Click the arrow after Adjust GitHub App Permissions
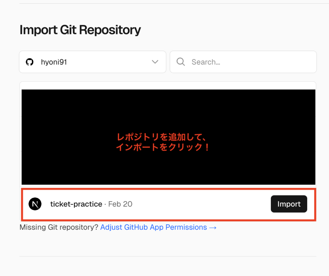Screen dimensions: 329x276 pos(213,227)
